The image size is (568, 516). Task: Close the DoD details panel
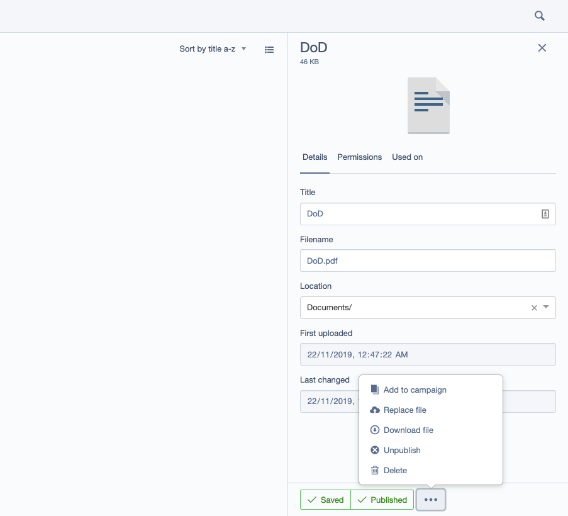click(542, 47)
